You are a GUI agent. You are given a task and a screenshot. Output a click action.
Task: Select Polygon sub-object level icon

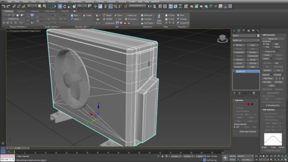tap(248, 104)
